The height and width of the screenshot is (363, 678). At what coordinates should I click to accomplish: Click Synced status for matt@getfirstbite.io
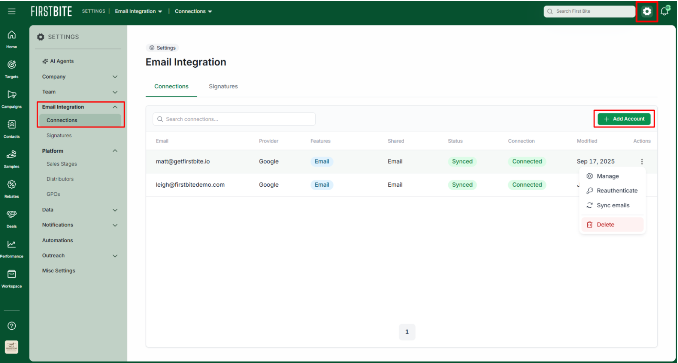pos(462,162)
